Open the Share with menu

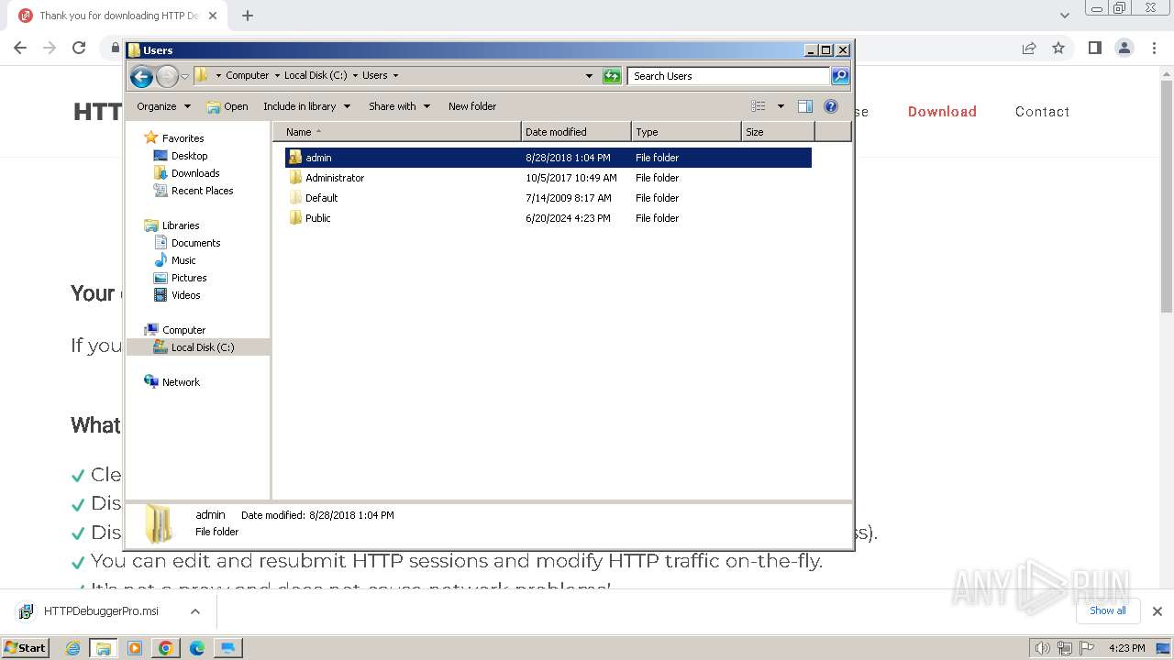pos(399,106)
